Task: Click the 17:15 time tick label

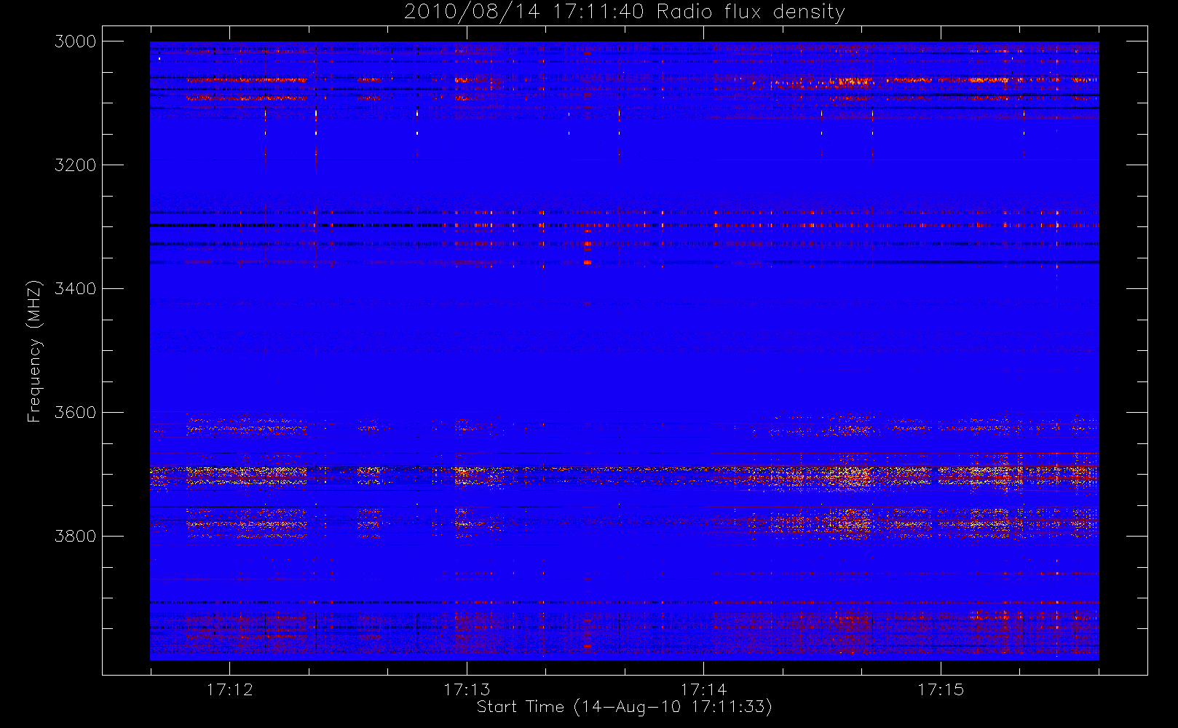Action: click(x=941, y=689)
